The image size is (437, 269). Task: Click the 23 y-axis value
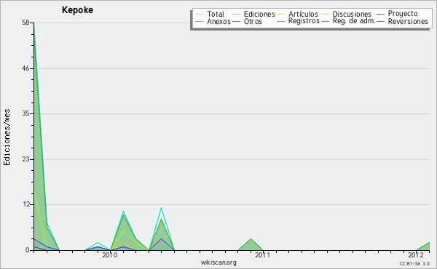(x=25, y=159)
